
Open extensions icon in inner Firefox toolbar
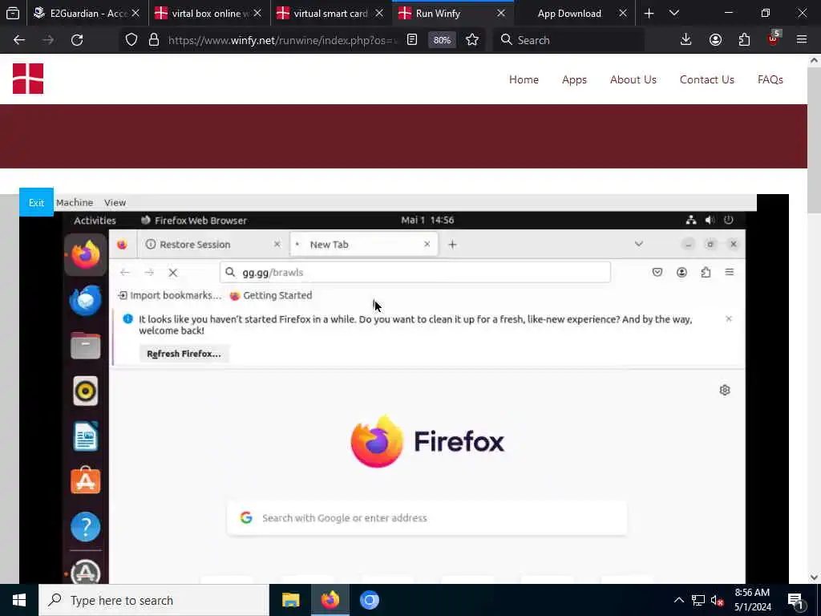pyautogui.click(x=706, y=273)
